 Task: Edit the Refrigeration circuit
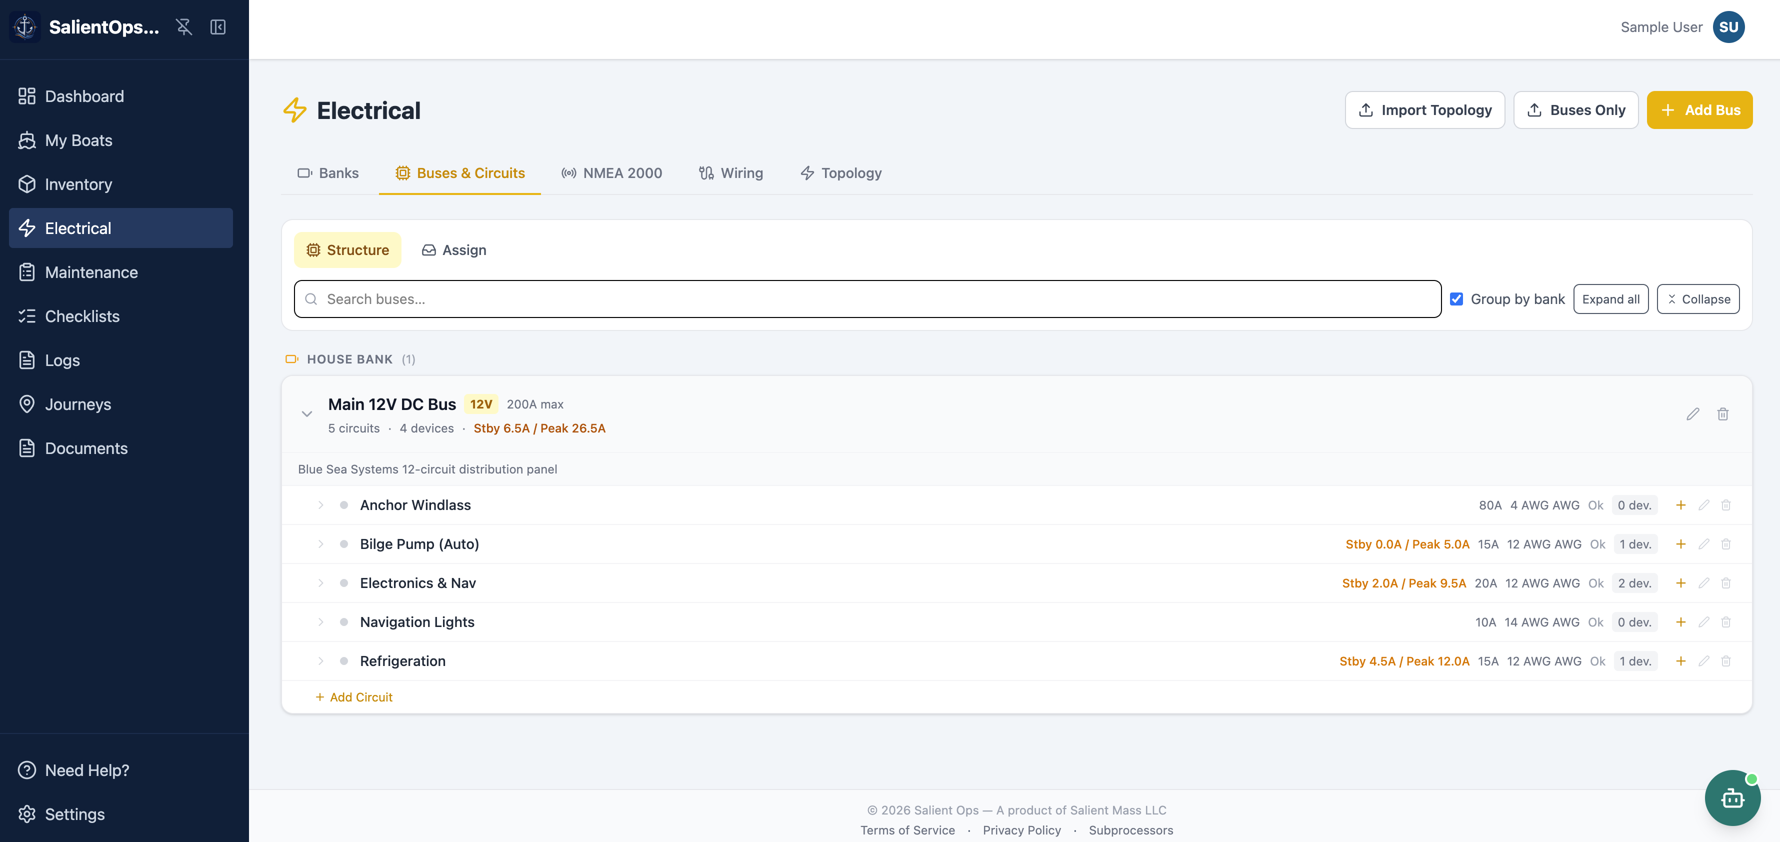(x=1704, y=661)
